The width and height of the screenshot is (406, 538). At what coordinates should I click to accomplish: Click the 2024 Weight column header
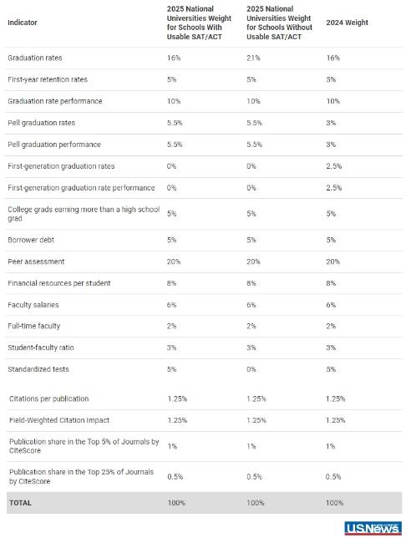(x=347, y=23)
